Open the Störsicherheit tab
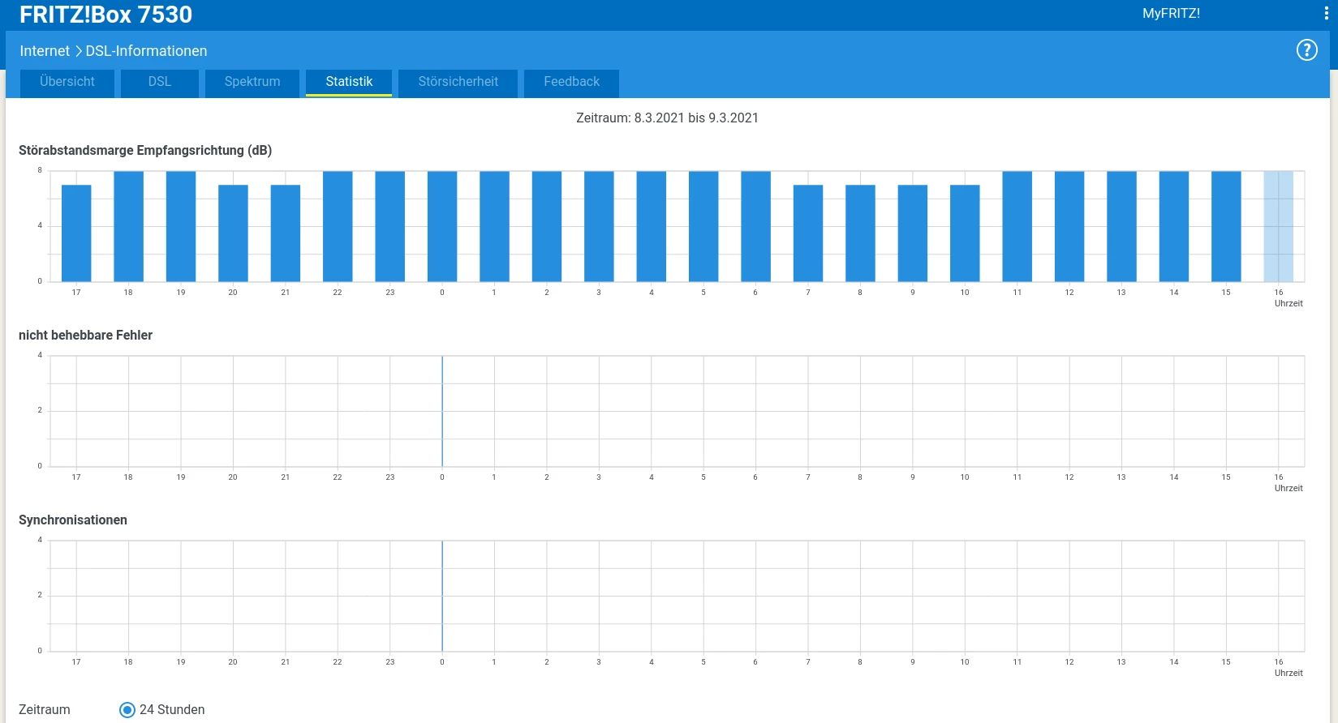1338x723 pixels. point(458,83)
